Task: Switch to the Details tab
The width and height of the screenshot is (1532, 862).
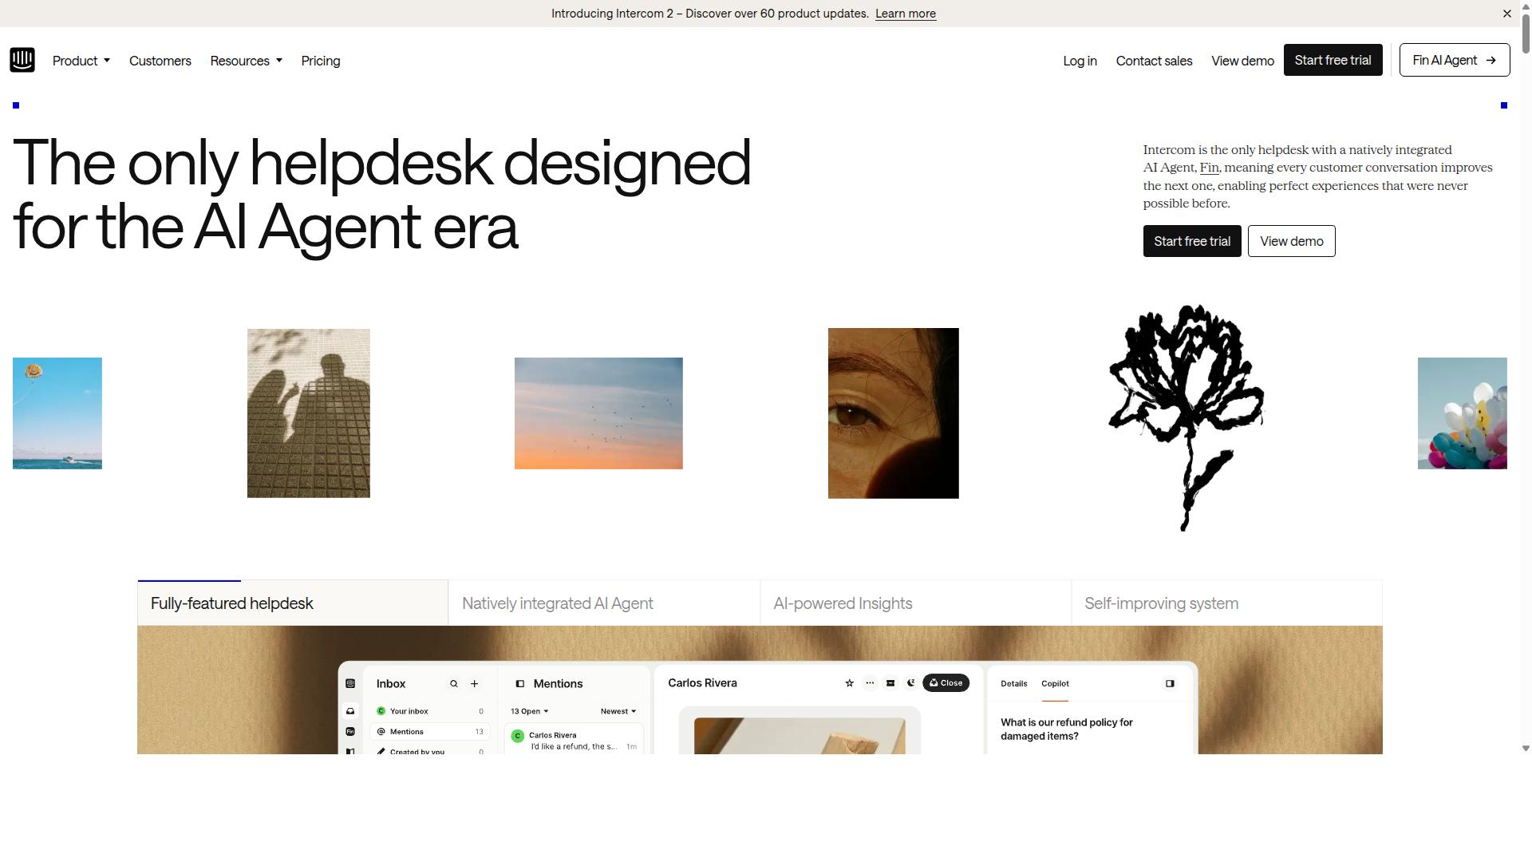Action: click(x=1014, y=684)
